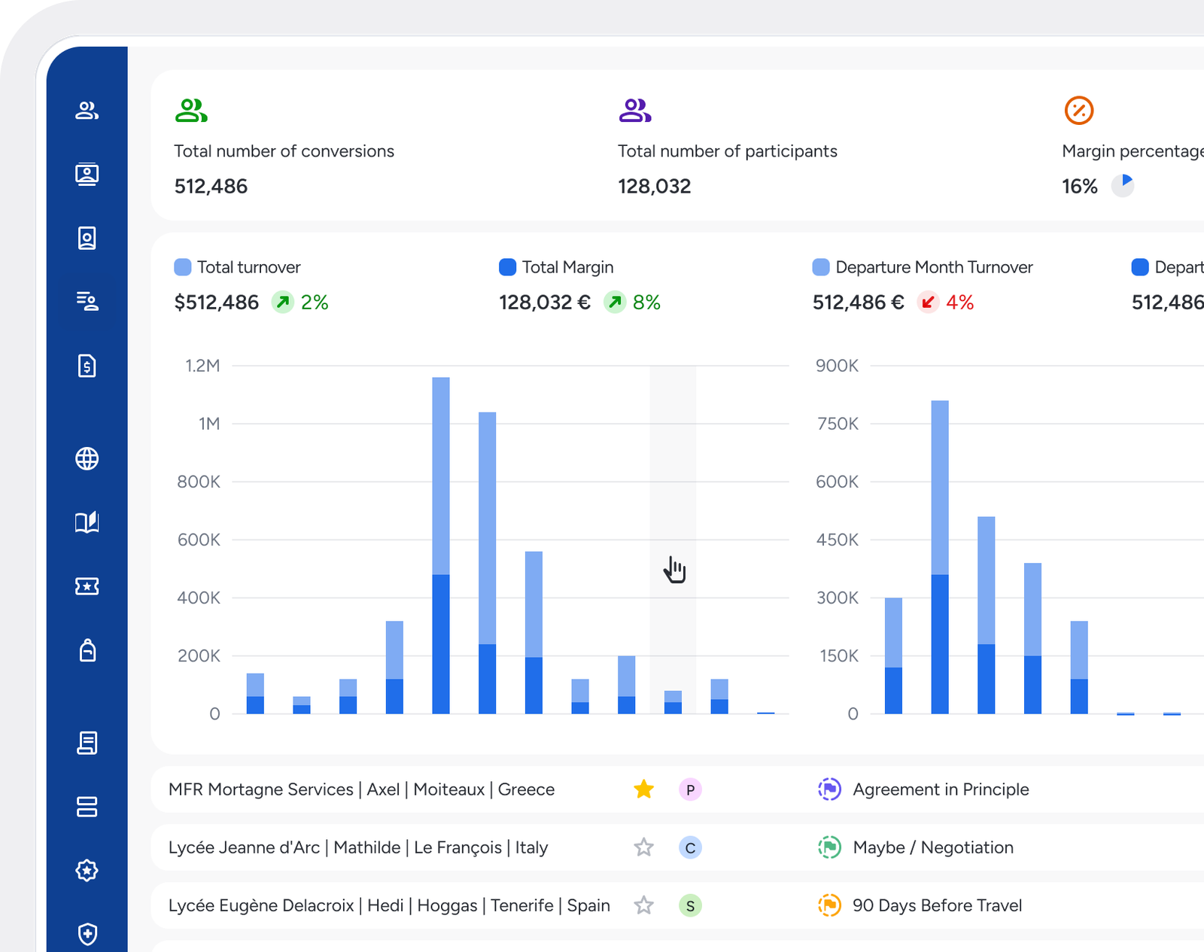
Task: Click the Agreement in Principle status
Action: point(940,789)
